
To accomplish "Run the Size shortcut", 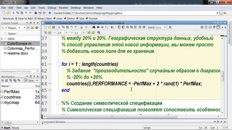I will (80, 18).
